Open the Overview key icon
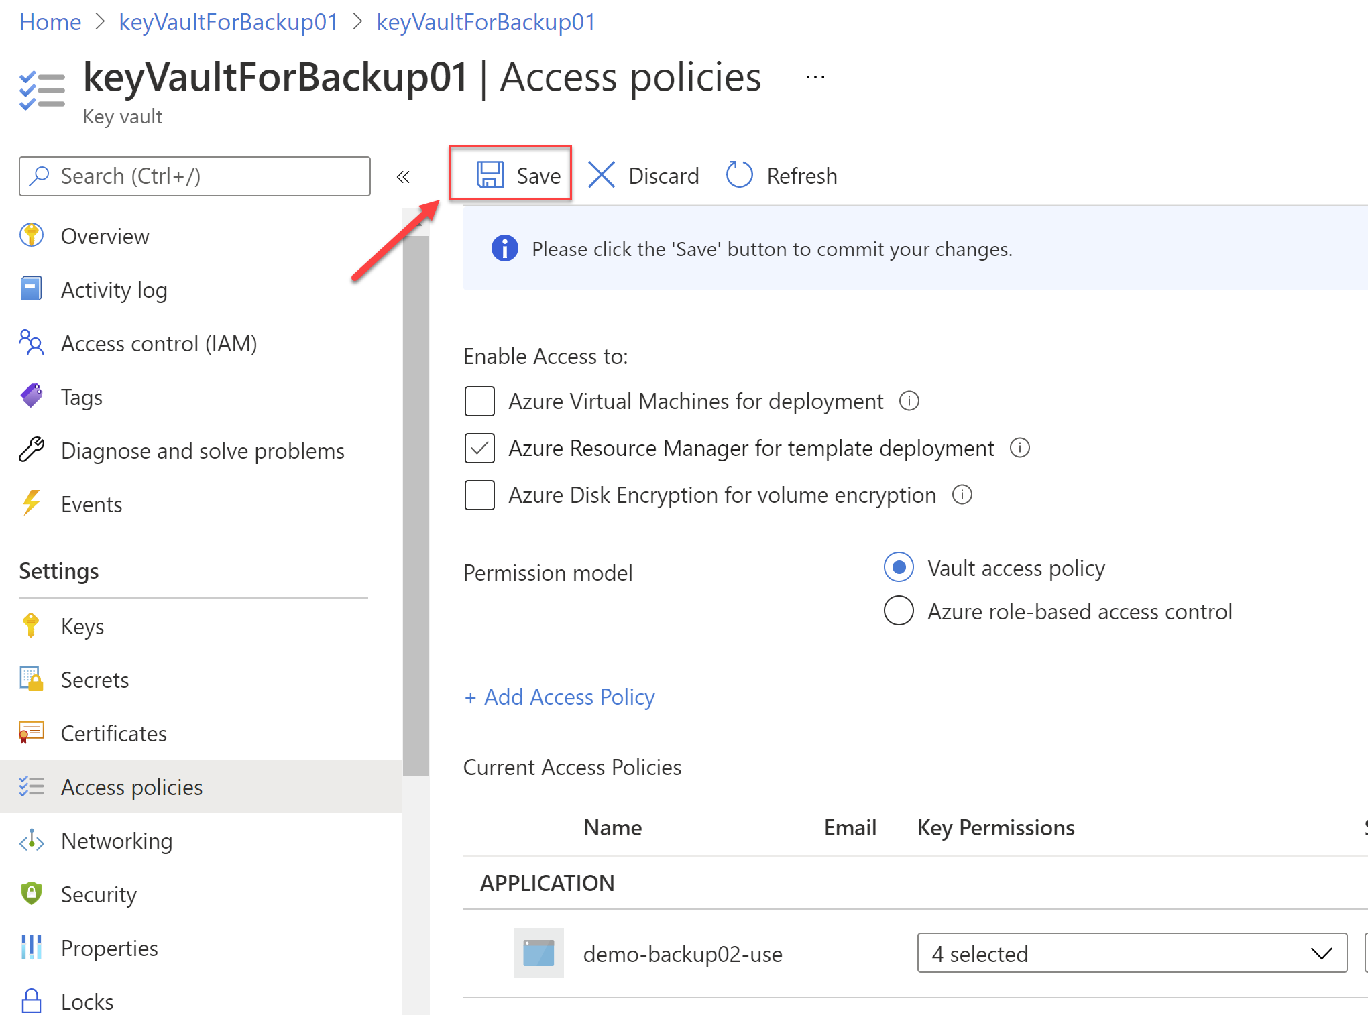Viewport: 1368px width, 1015px height. [x=32, y=235]
